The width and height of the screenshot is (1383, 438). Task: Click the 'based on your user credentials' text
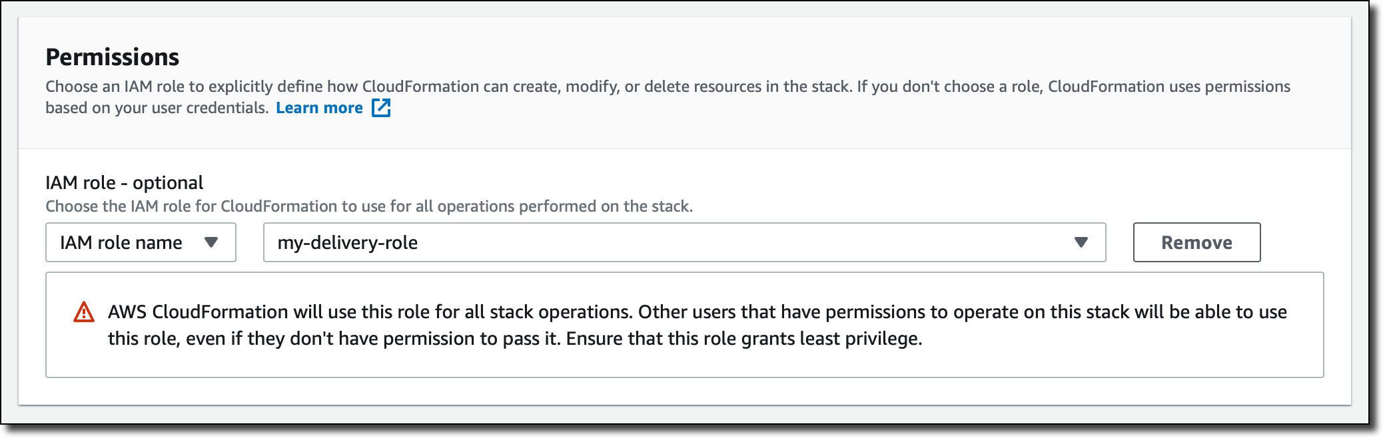click(x=157, y=108)
